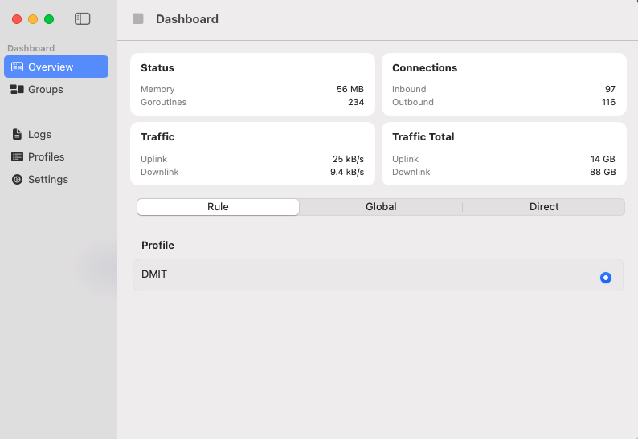This screenshot has height=439, width=638.
Task: Click the Logs document icon
Action: point(17,135)
